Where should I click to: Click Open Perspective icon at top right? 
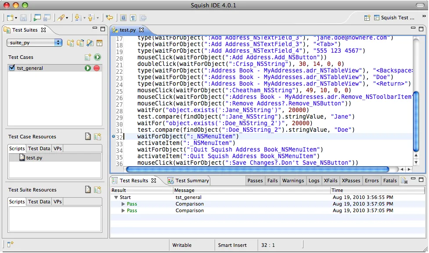point(367,18)
